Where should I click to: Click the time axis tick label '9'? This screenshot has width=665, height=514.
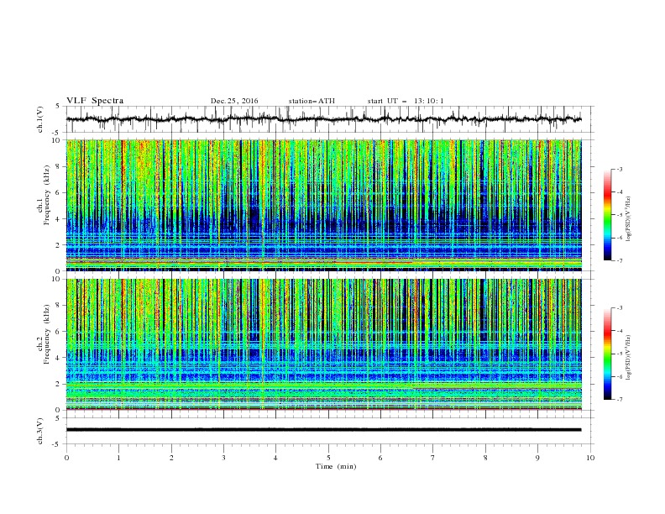coord(537,458)
